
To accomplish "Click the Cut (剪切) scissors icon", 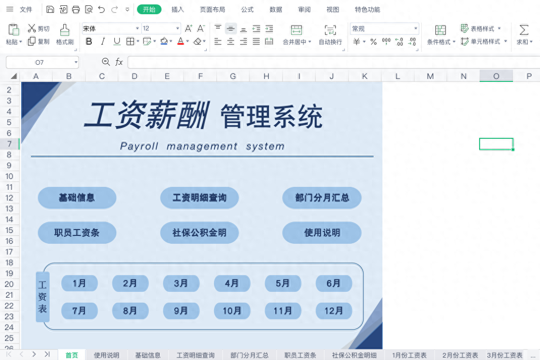I will pyautogui.click(x=32, y=28).
